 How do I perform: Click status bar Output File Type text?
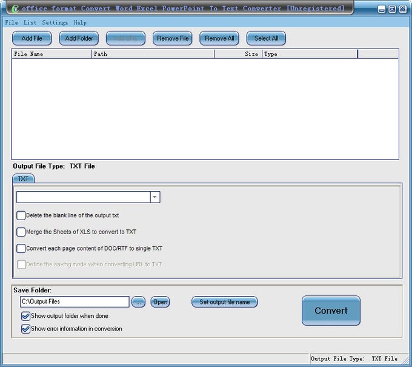click(354, 359)
